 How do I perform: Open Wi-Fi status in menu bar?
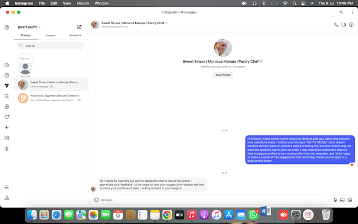click(285, 3)
